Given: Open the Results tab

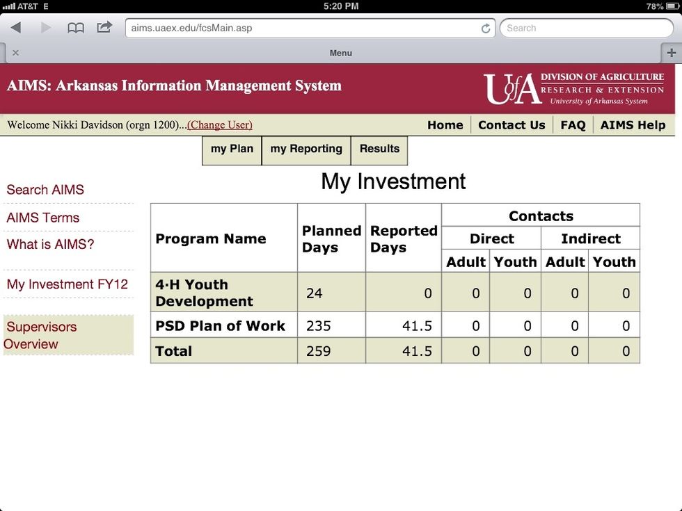Looking at the screenshot, I should click(x=379, y=150).
